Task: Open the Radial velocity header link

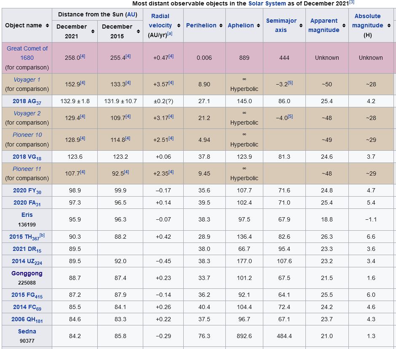Action: pos(161,21)
